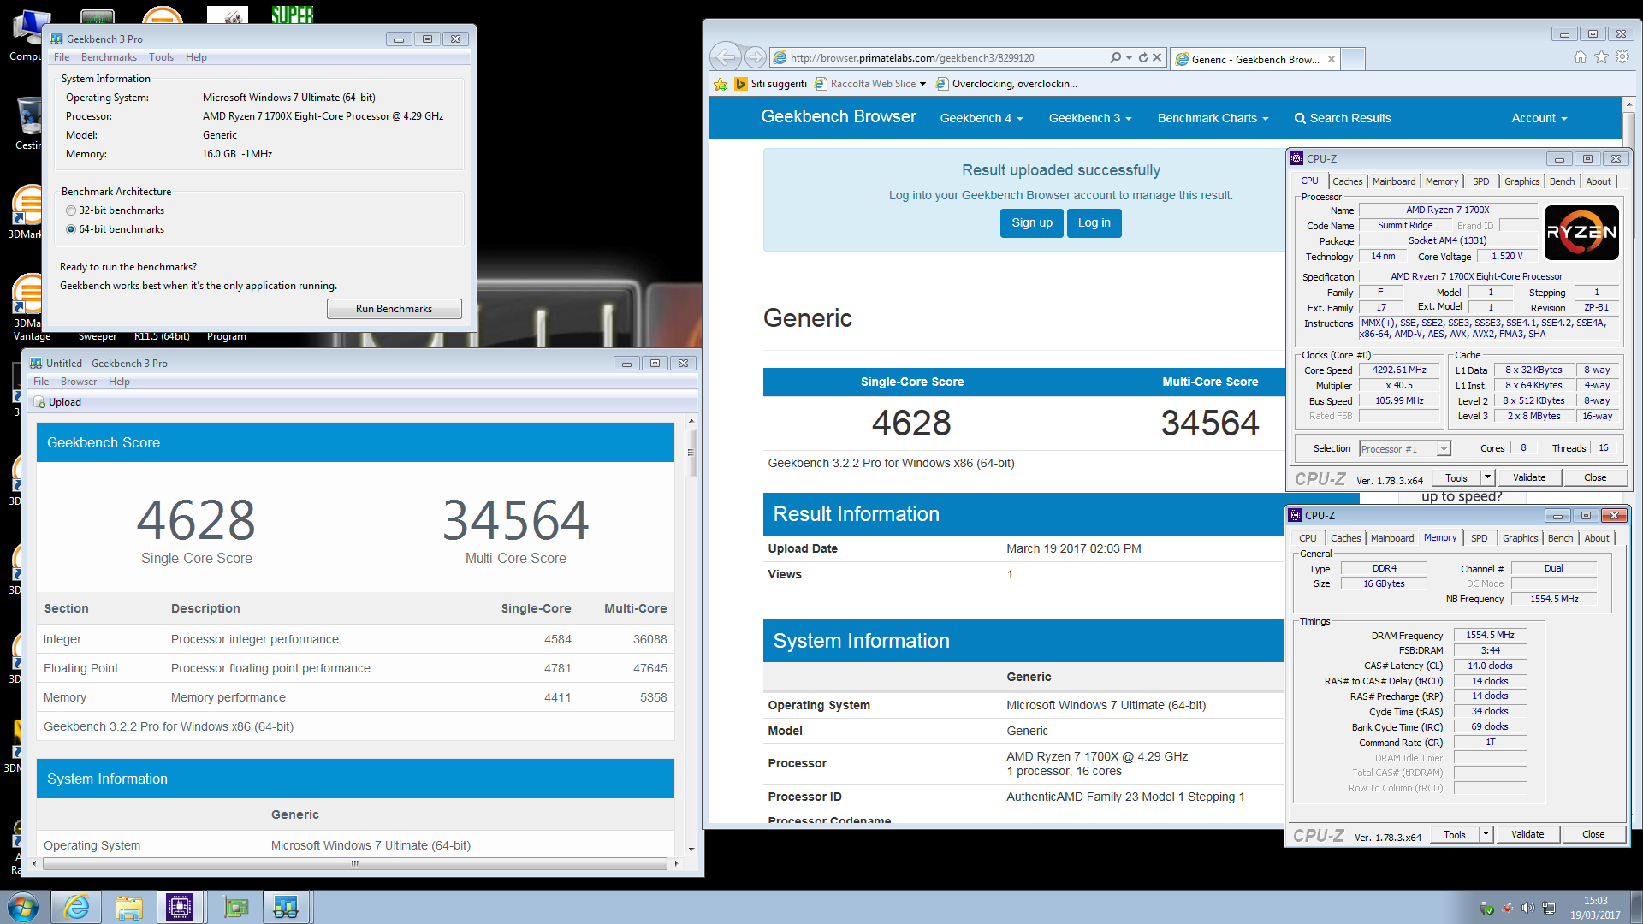Click the horizontal scrollbar in results window
The width and height of the screenshot is (1643, 924).
(x=354, y=863)
